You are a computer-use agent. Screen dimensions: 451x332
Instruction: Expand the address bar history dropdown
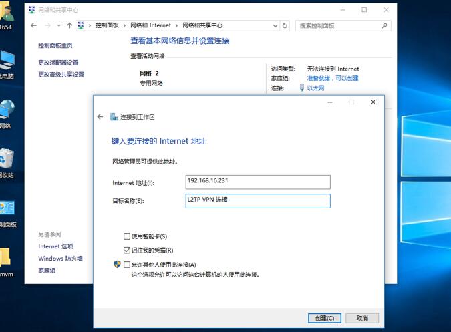click(x=275, y=25)
